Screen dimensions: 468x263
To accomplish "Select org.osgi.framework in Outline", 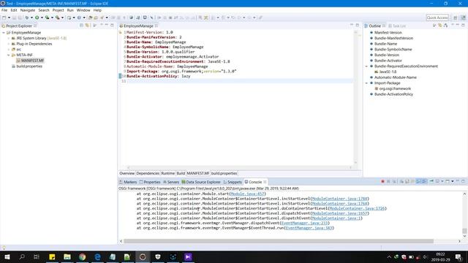I will tap(395, 88).
